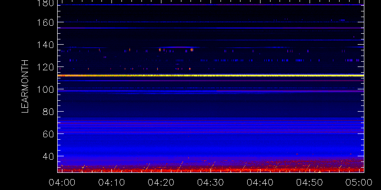This screenshot has width=381, height=190.
Task: Click the 120 frequency axis label
Action: tap(45, 67)
